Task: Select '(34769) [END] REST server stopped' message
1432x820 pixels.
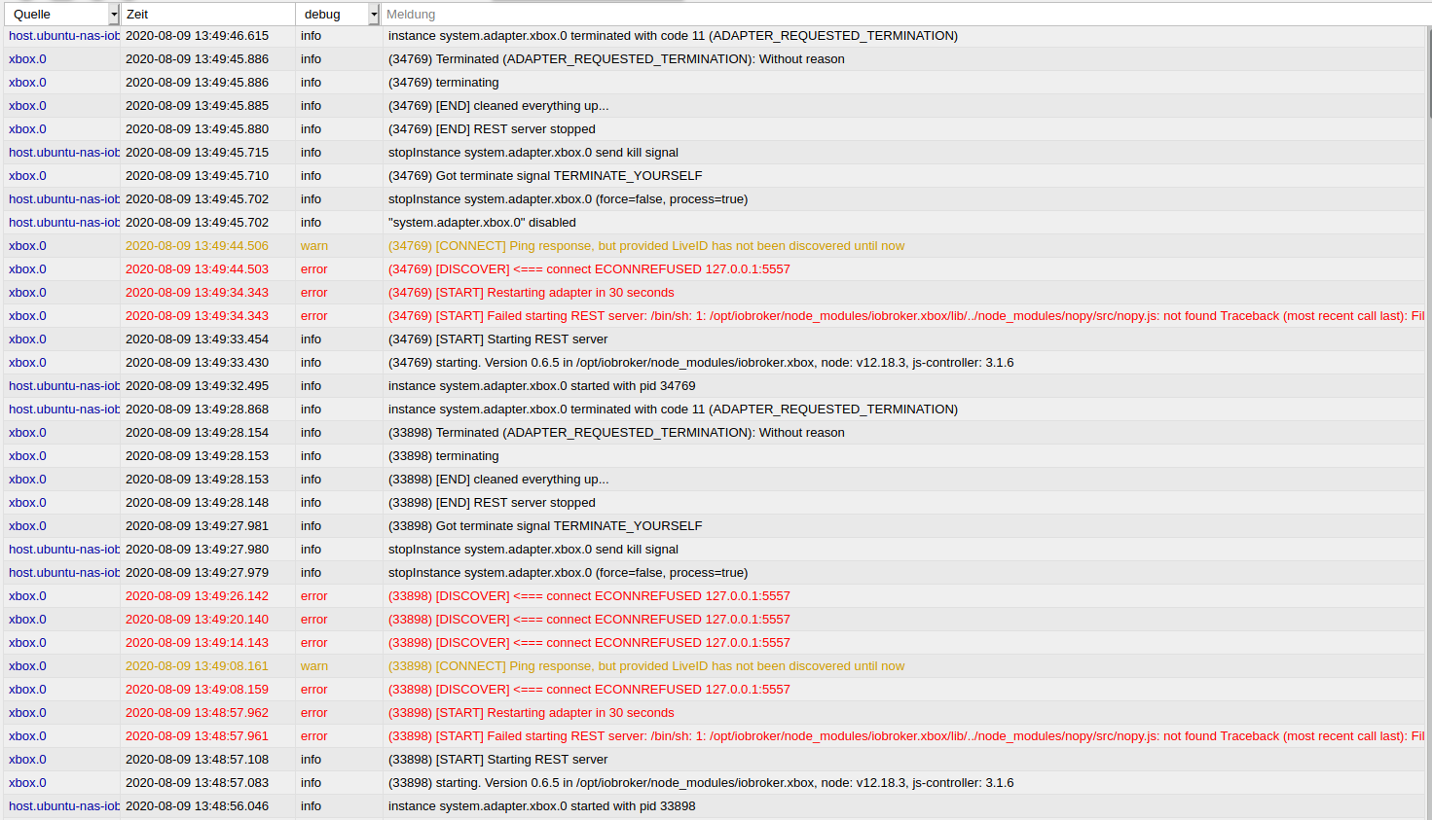Action: click(x=492, y=129)
